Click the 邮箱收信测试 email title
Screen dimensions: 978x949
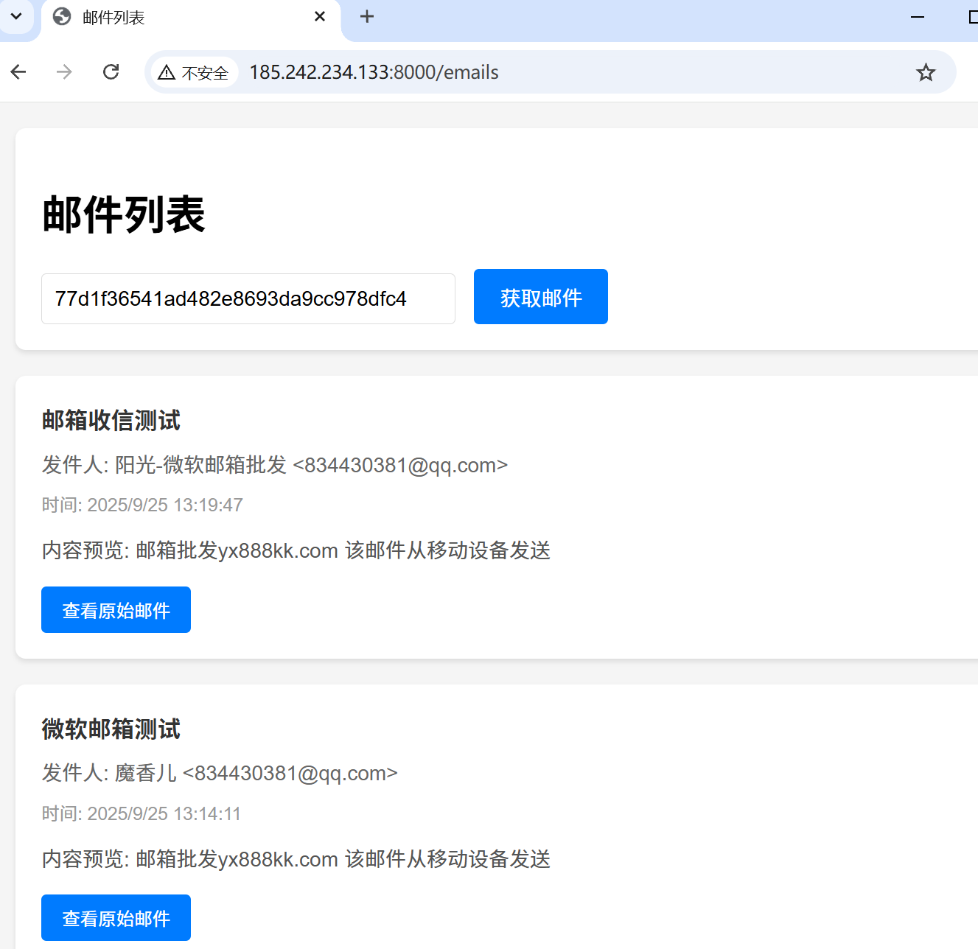pos(111,421)
